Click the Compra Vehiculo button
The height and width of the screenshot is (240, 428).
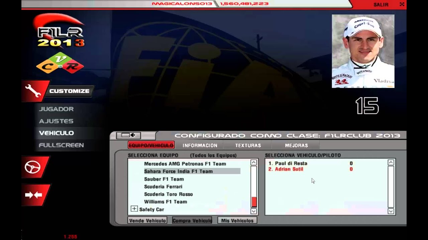click(192, 220)
